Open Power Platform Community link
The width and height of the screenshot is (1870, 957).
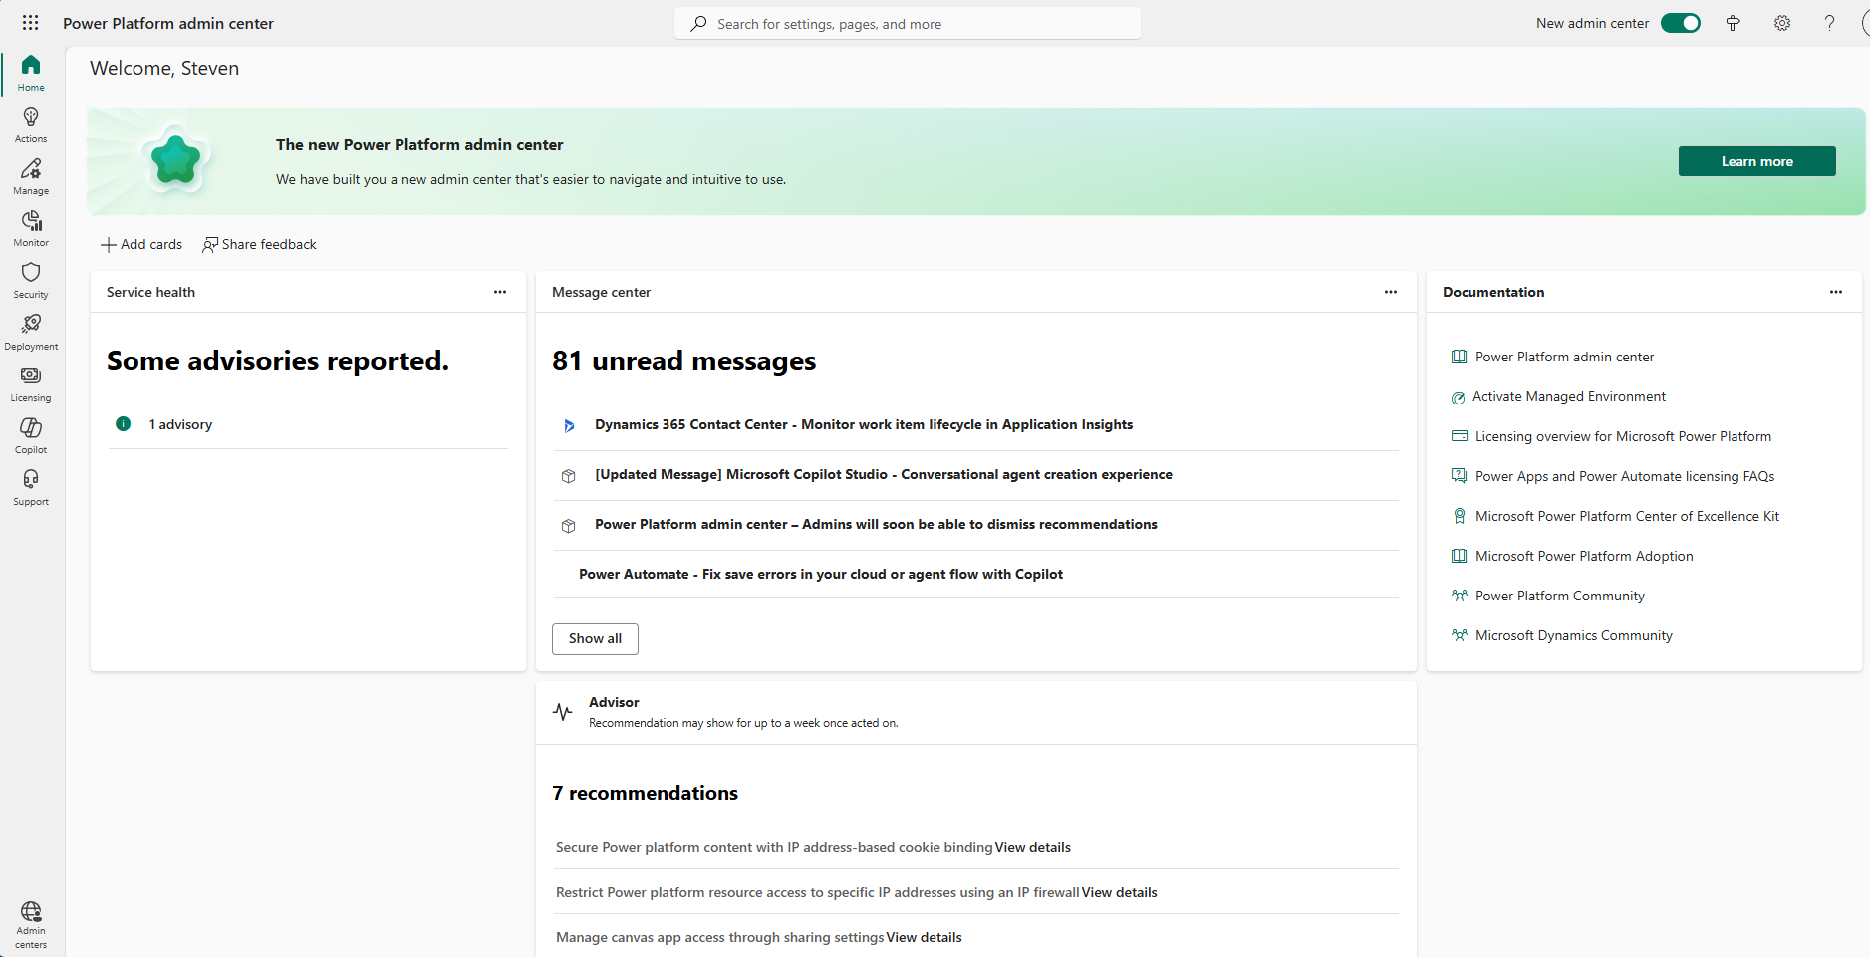tap(1560, 596)
